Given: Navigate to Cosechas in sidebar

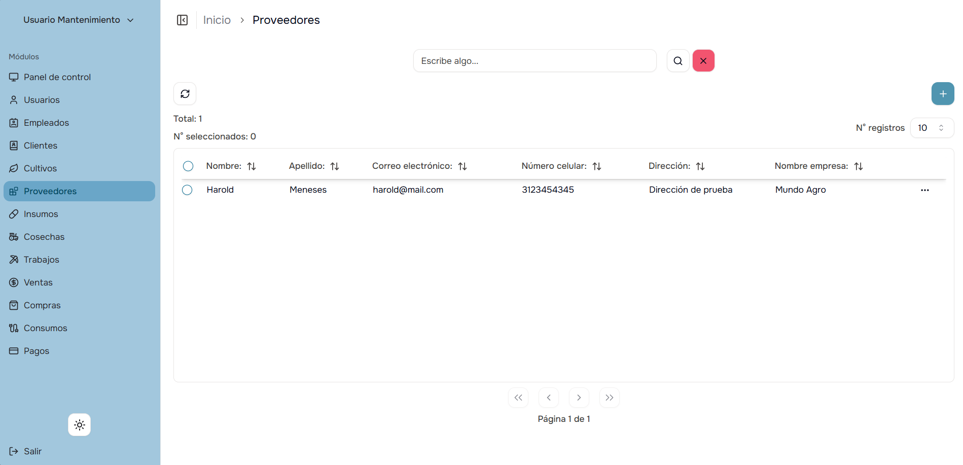Looking at the screenshot, I should pos(44,237).
